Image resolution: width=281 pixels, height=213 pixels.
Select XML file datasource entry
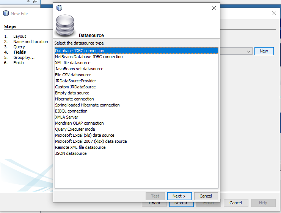(x=137, y=63)
